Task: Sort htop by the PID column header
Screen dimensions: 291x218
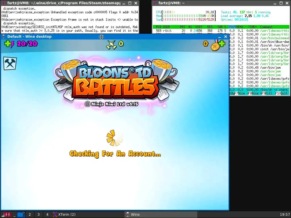Action: pos(159,27)
